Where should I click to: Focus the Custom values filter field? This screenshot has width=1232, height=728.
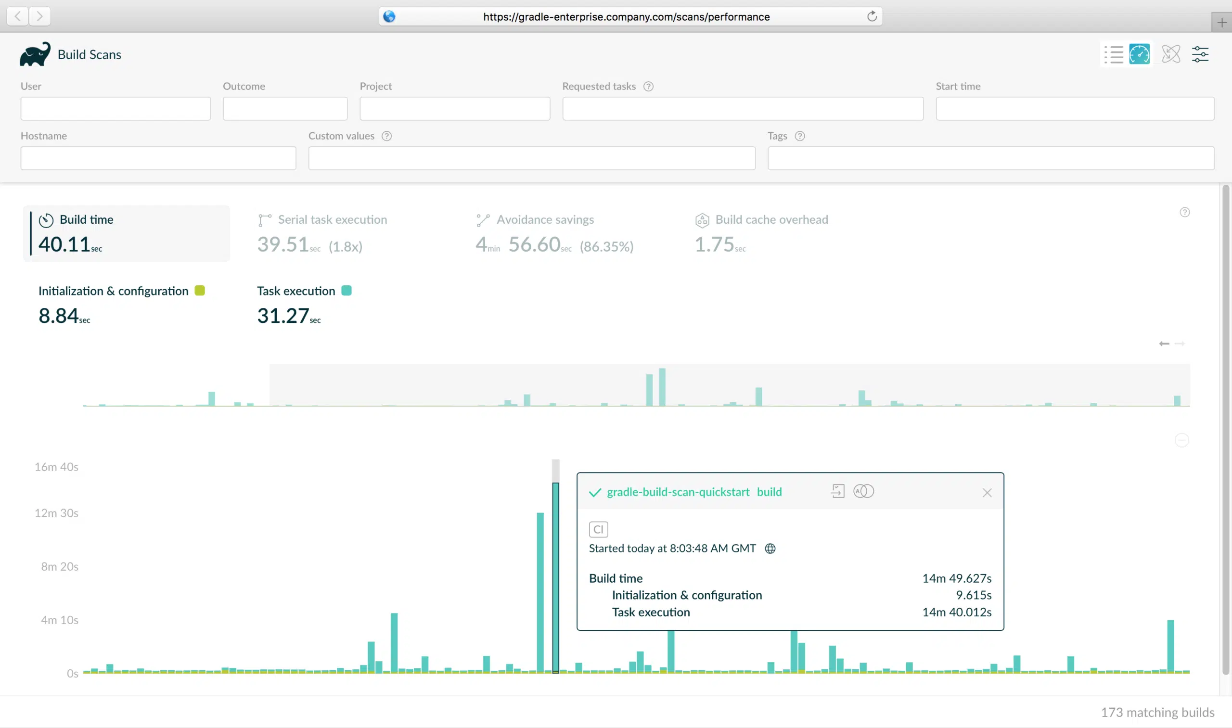(532, 158)
